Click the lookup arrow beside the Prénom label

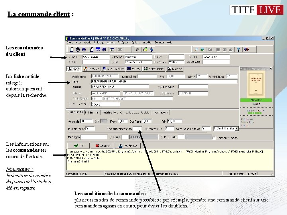tap(113, 57)
